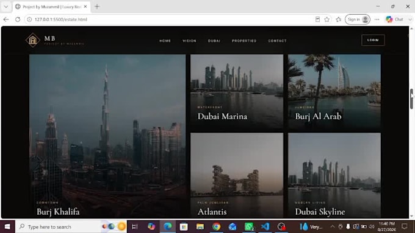View site information icon in address bar
This screenshot has width=415, height=233.
29,19
